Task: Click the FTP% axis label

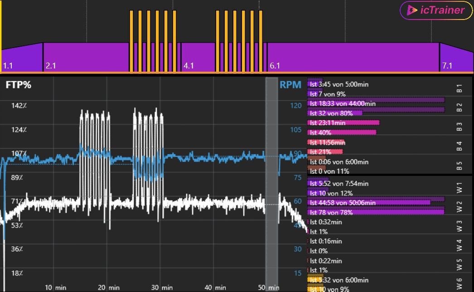Action: tap(19, 85)
